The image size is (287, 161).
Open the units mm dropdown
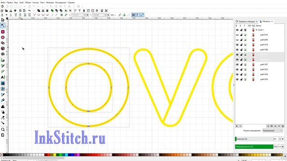[113, 15]
